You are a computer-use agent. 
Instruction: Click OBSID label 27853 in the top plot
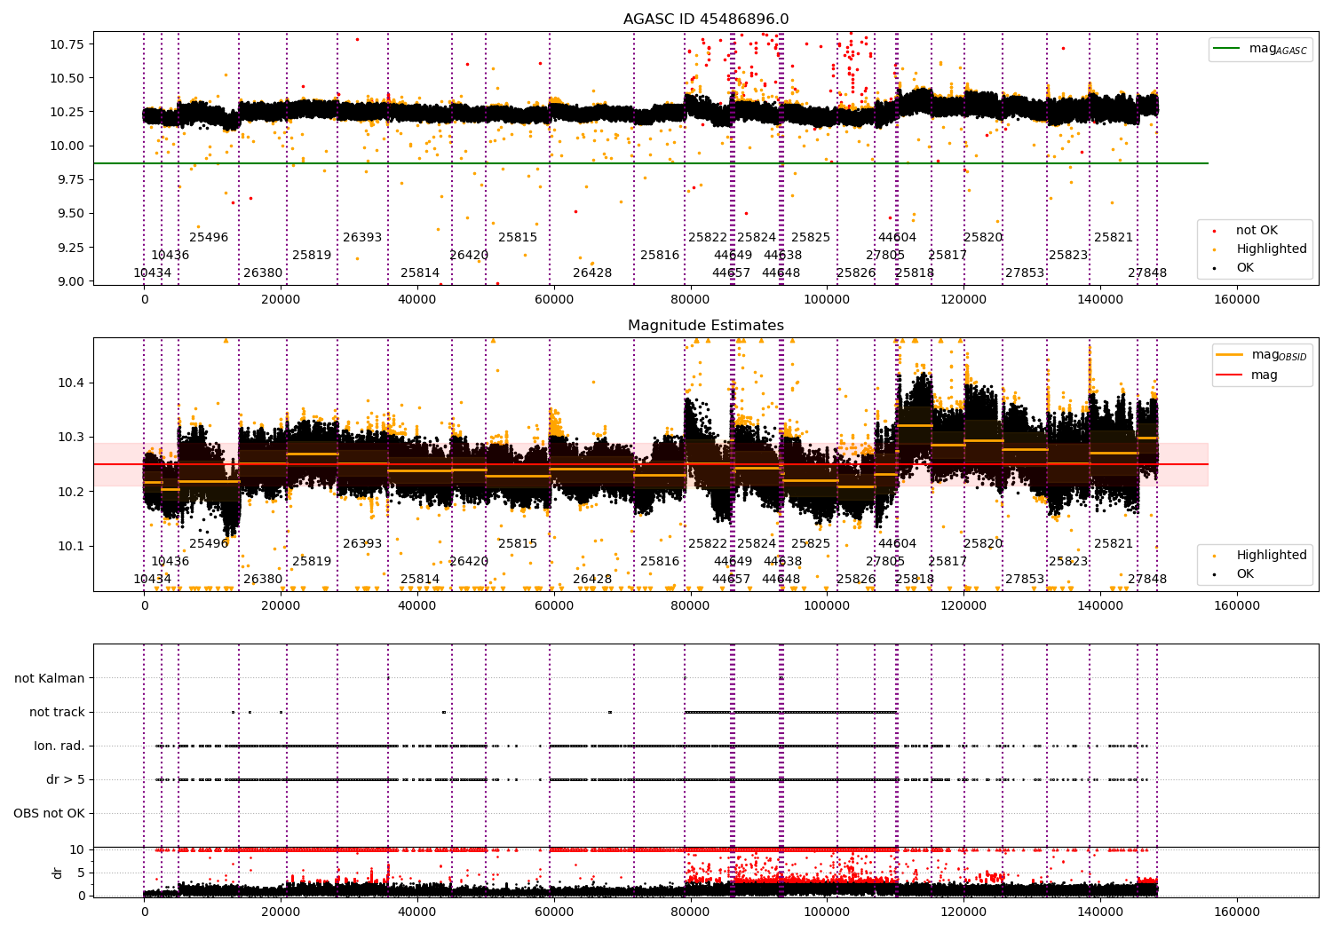[x=1025, y=273]
